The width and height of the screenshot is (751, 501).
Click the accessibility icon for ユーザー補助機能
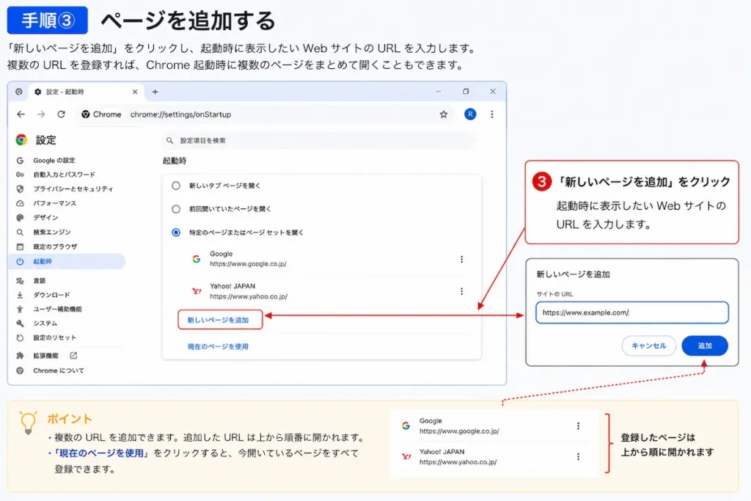pyautogui.click(x=20, y=310)
